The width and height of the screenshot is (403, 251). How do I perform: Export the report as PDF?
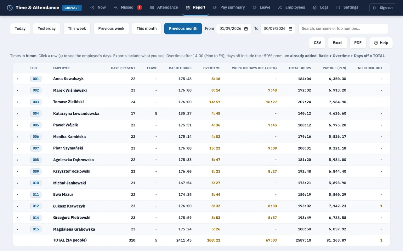point(358,43)
